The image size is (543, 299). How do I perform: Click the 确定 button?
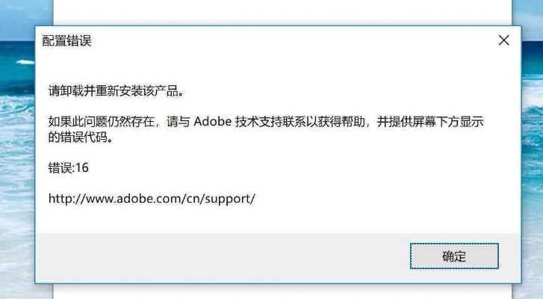click(x=453, y=256)
